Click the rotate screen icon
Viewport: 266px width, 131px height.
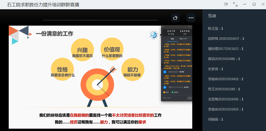[175, 18]
